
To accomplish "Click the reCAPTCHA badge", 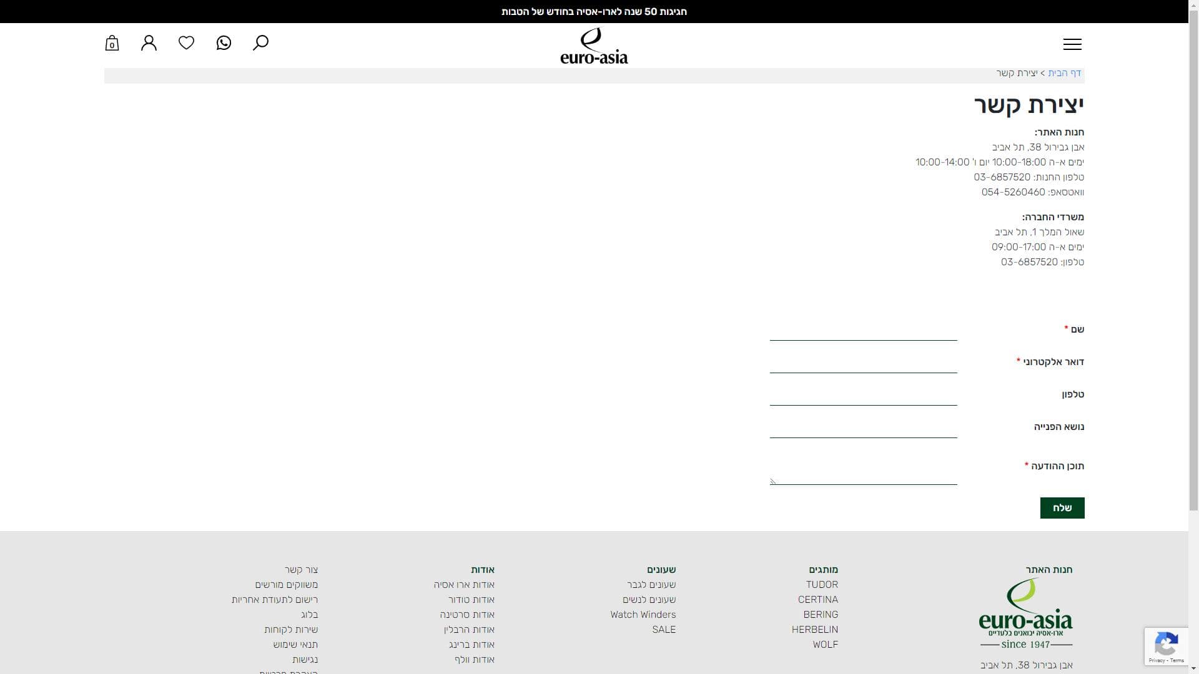I will point(1166,646).
